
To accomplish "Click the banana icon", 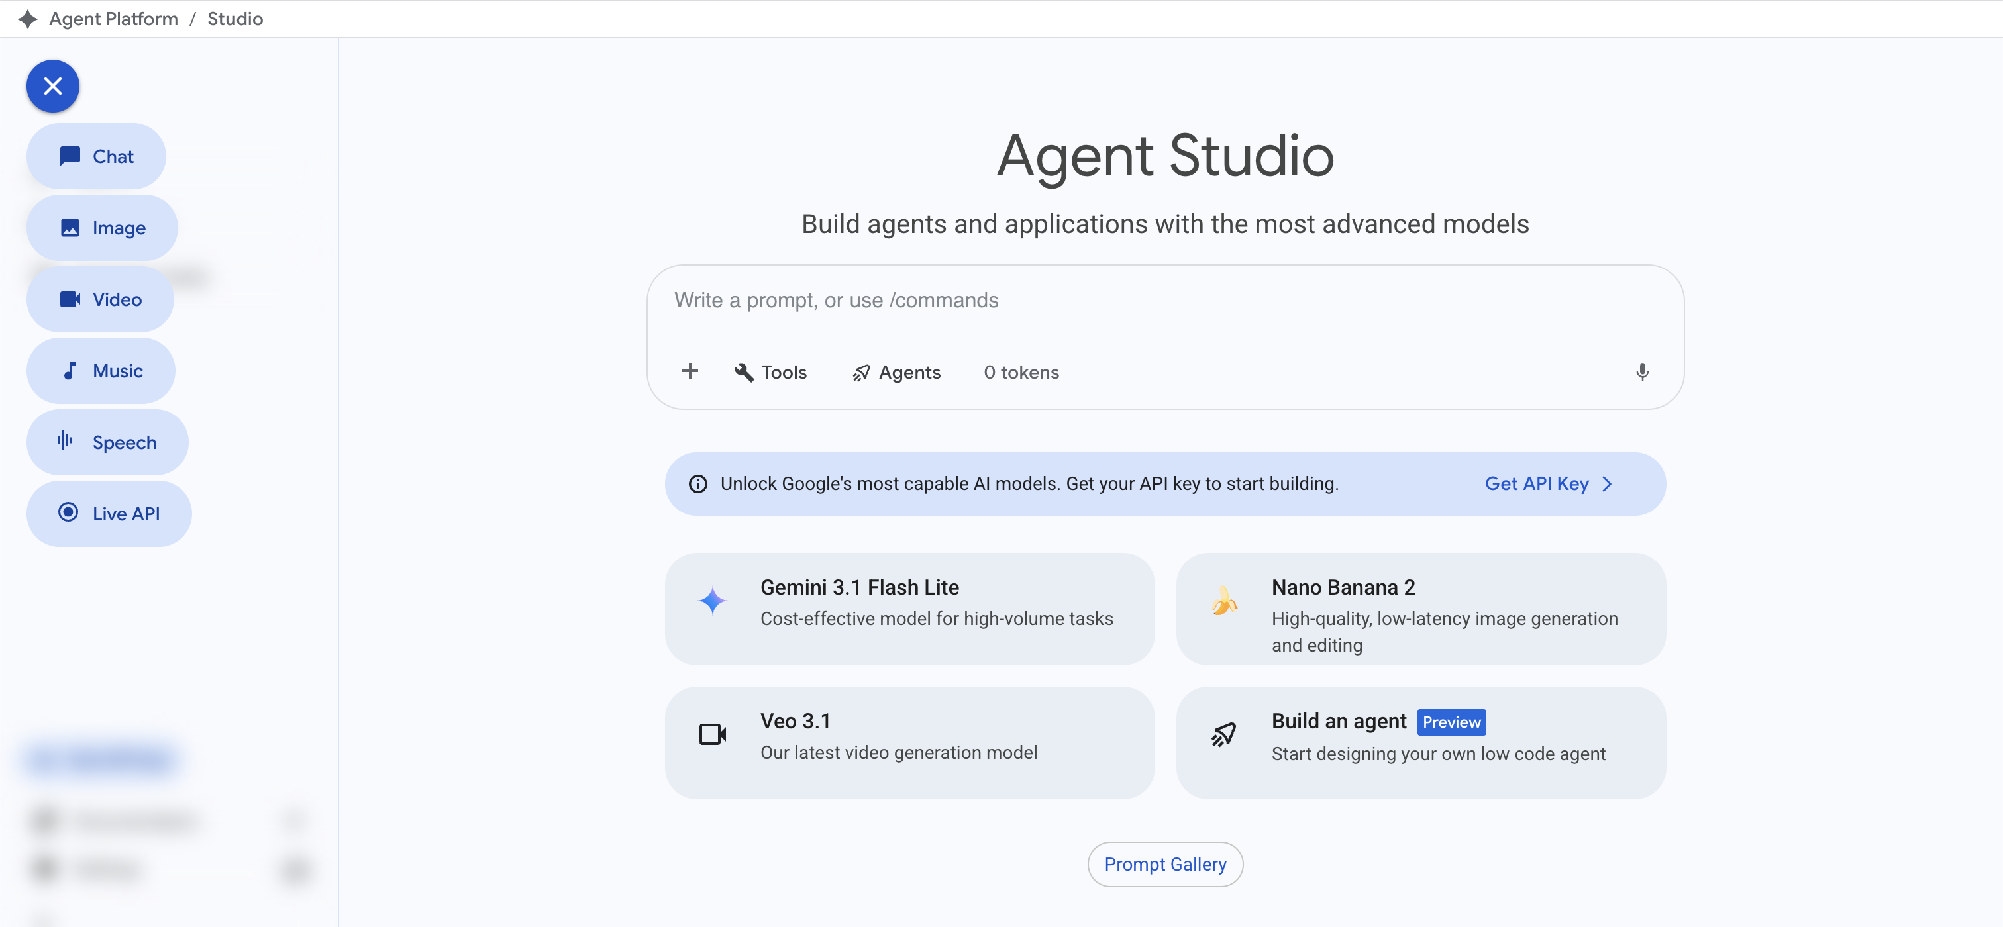I will pos(1224,601).
